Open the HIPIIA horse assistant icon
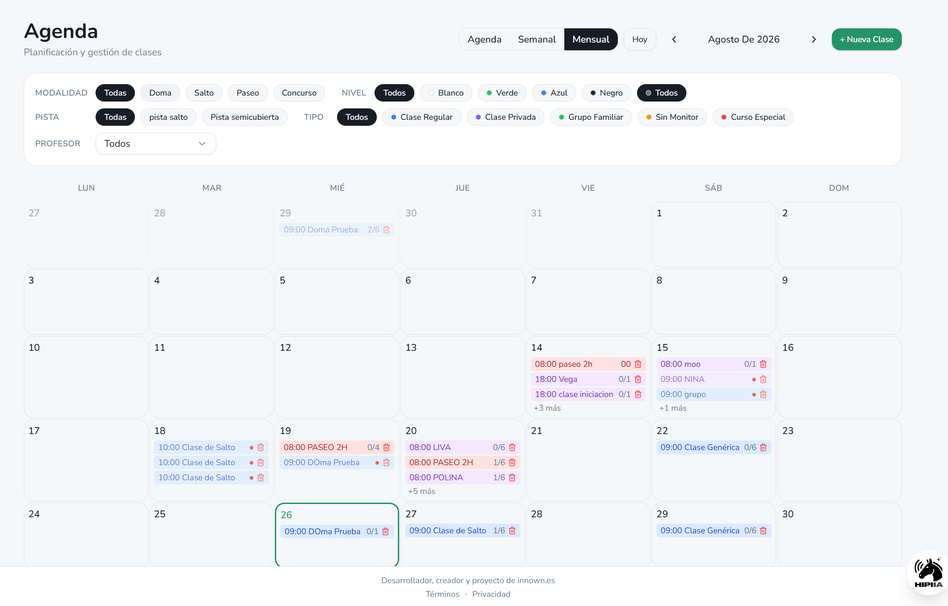The width and height of the screenshot is (948, 606). (928, 573)
